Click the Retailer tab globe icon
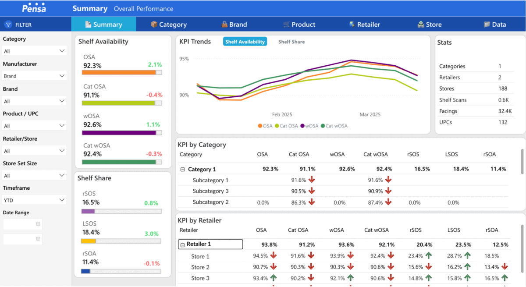526x287 pixels. (x=352, y=25)
